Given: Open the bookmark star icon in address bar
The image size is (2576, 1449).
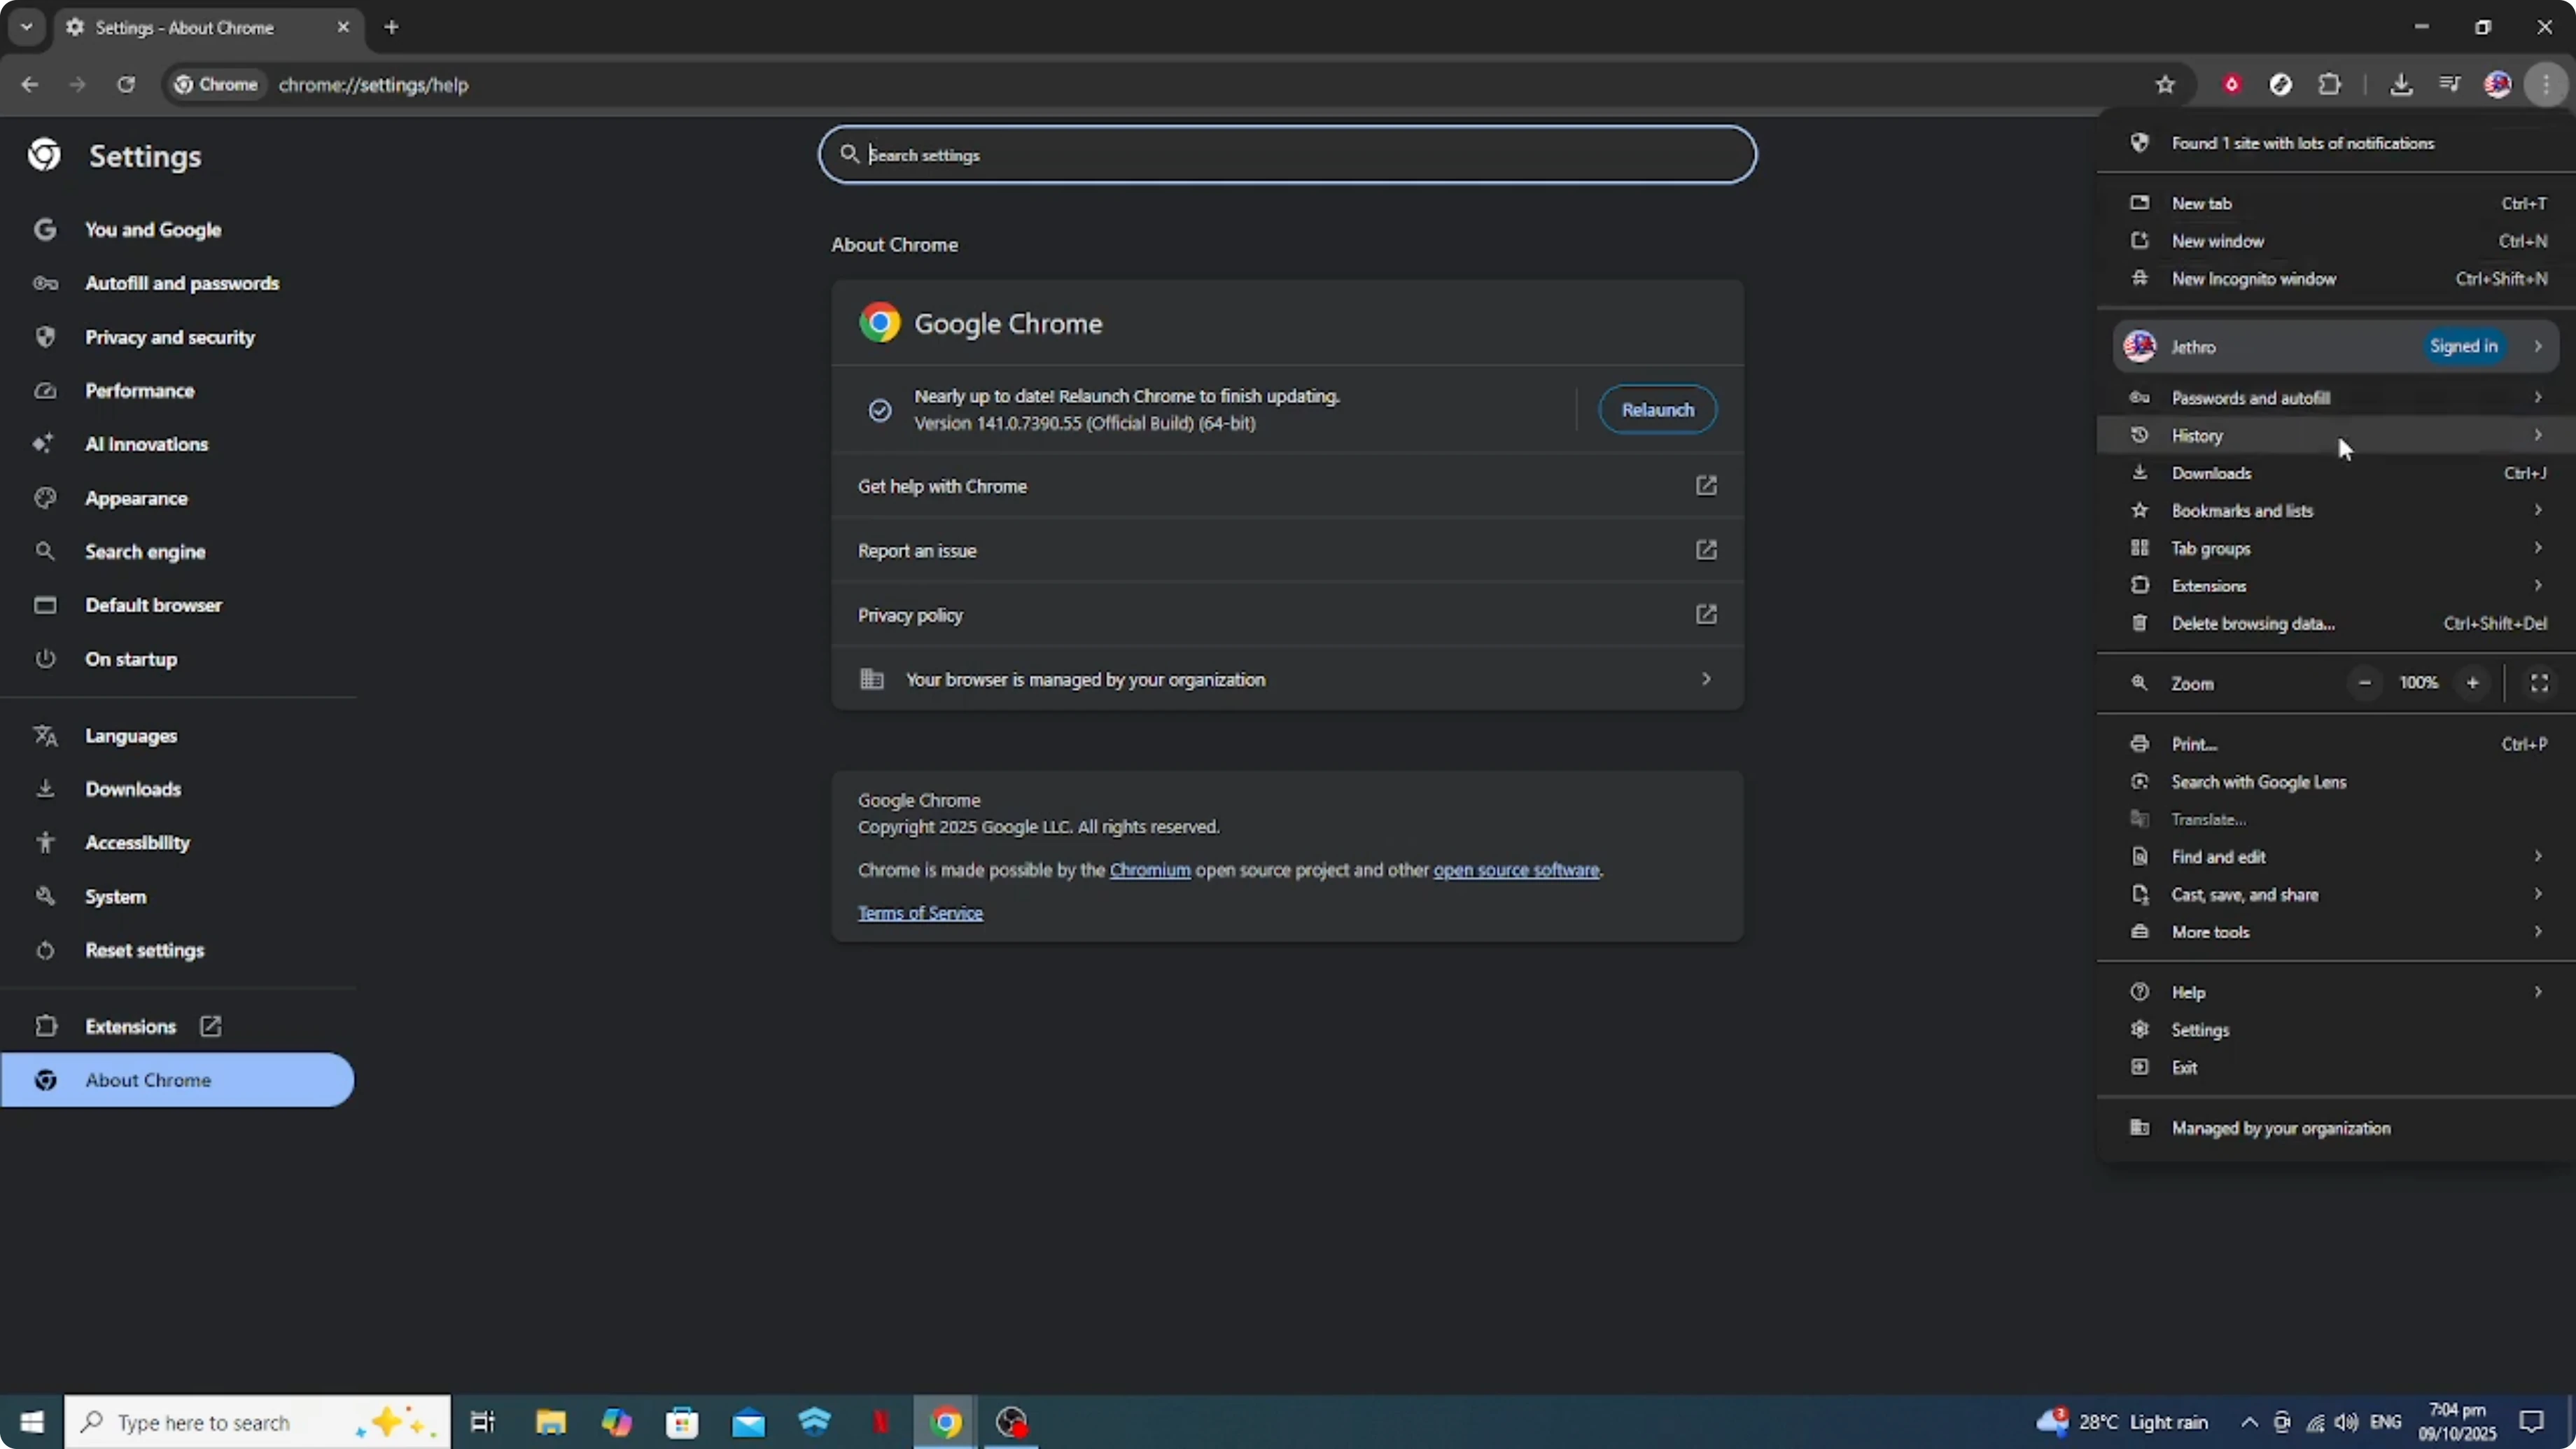Looking at the screenshot, I should coord(2165,85).
